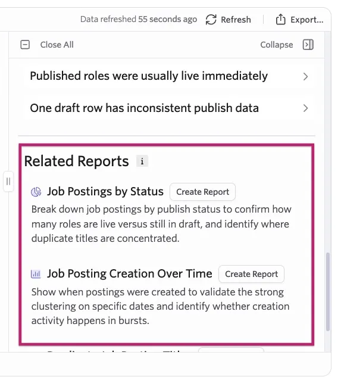The height and width of the screenshot is (380, 341).
Task: Open the Related Reports info icon
Action: [142, 161]
